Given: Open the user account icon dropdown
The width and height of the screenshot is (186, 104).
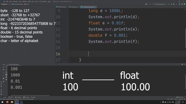Looking at the screenshot, I should (146, 4).
